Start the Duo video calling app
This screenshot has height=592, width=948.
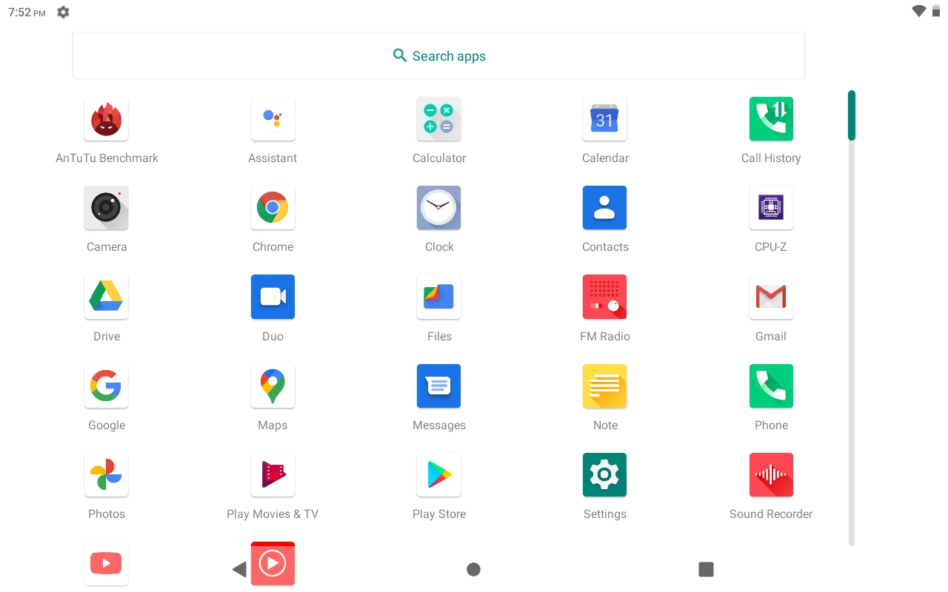273,297
